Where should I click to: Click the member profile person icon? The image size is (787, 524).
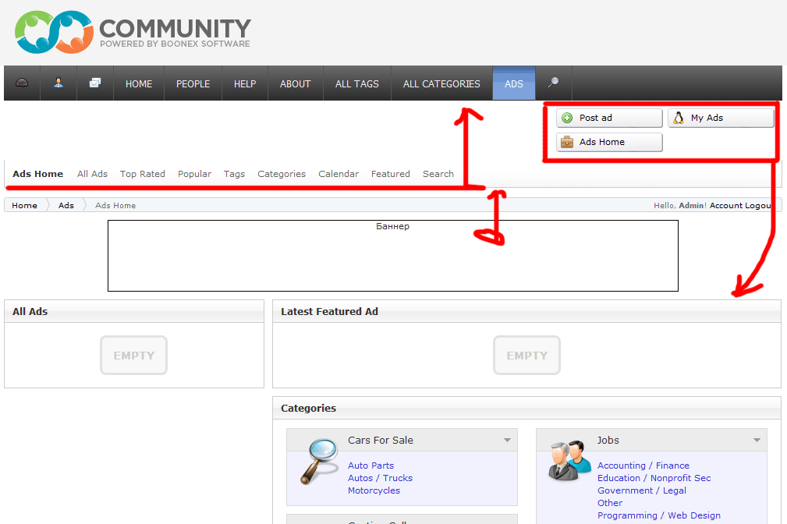[58, 83]
